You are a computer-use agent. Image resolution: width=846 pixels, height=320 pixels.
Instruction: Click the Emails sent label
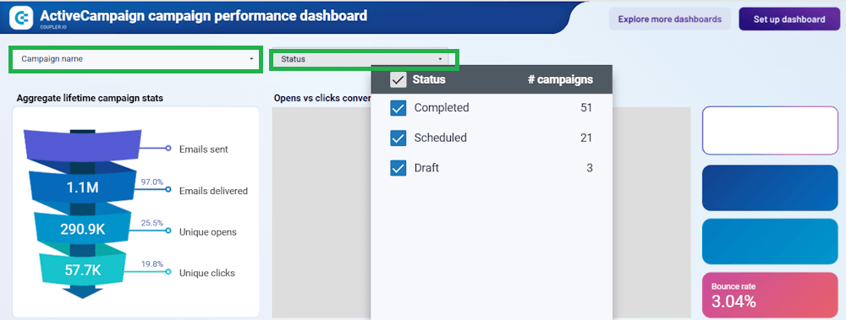(203, 149)
